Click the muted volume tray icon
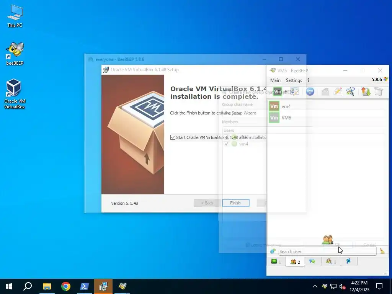Image resolution: width=392 pixels, height=294 pixels. pyautogui.click(x=342, y=286)
